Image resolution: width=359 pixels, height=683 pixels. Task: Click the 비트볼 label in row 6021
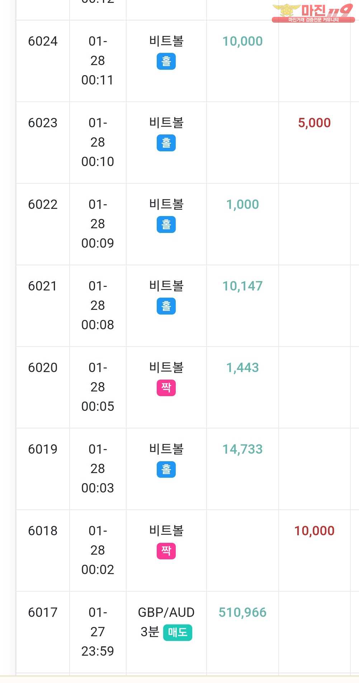click(166, 286)
